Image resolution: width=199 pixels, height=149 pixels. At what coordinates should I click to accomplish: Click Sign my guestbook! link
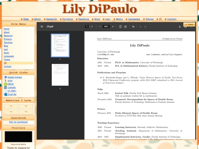pos(18,122)
